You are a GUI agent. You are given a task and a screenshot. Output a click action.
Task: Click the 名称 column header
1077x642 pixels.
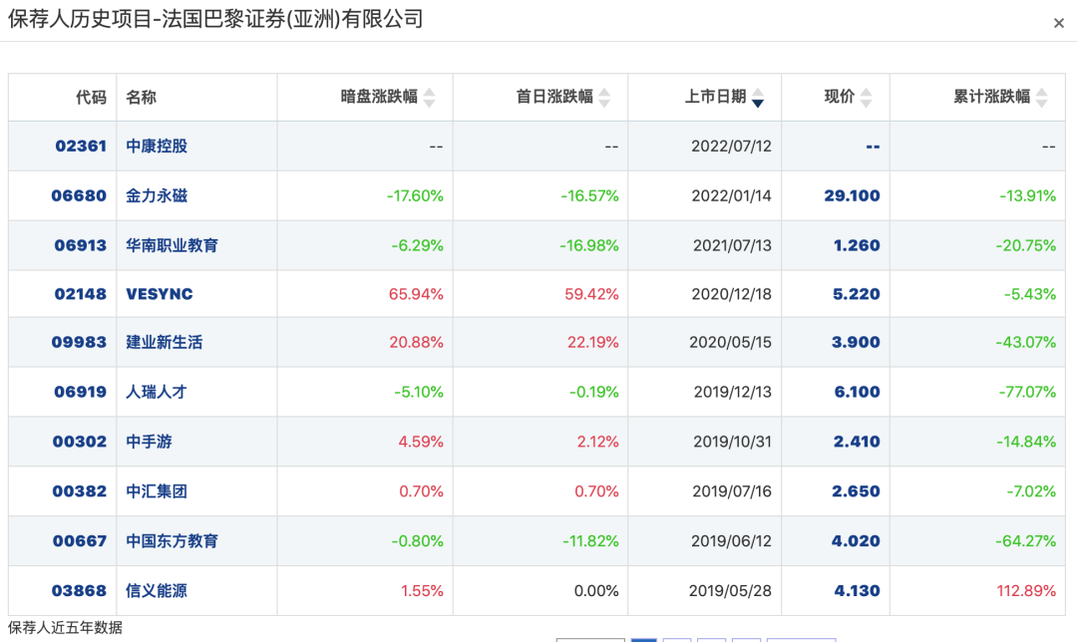(142, 97)
